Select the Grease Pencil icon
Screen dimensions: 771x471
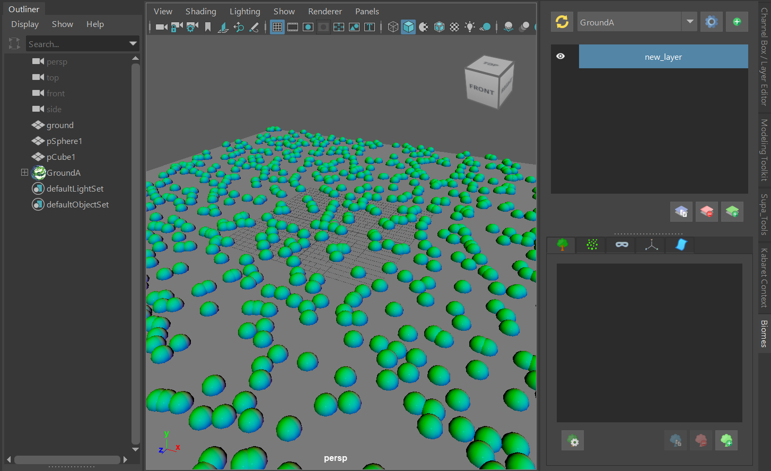point(254,27)
